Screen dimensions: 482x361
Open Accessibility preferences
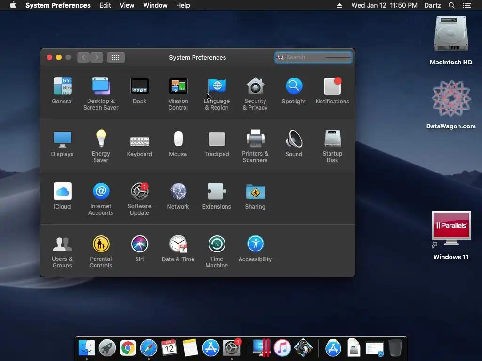coord(255,249)
